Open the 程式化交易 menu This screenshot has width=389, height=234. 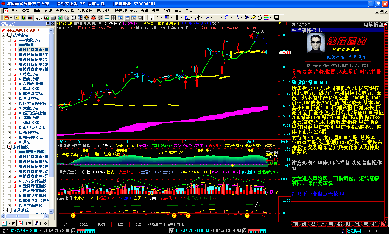pos(65,10)
